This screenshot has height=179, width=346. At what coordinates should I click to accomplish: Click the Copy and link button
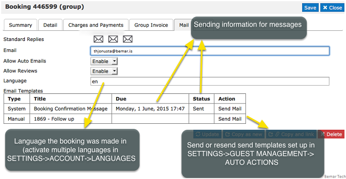(x=291, y=134)
